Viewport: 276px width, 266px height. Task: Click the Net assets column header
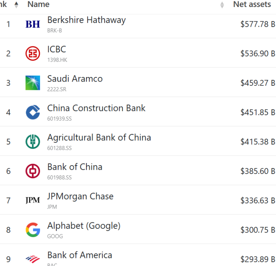coord(252,5)
